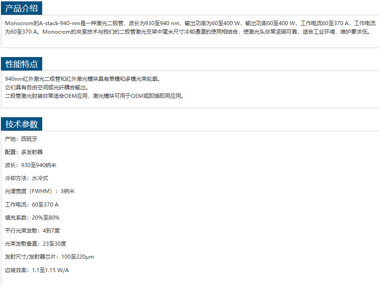Select the 光束发散垂直：23至30度 row
The width and height of the screenshot is (379, 286).
pos(35,244)
